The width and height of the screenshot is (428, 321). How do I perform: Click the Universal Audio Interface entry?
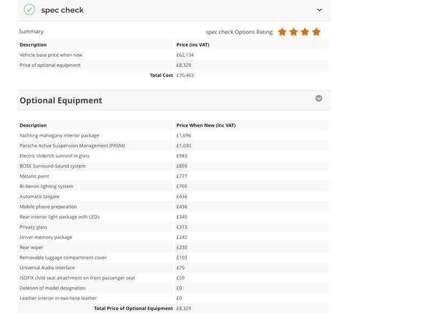[x=47, y=268]
